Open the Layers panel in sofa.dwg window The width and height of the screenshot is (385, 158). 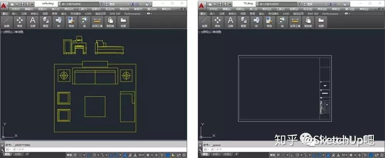point(46,22)
